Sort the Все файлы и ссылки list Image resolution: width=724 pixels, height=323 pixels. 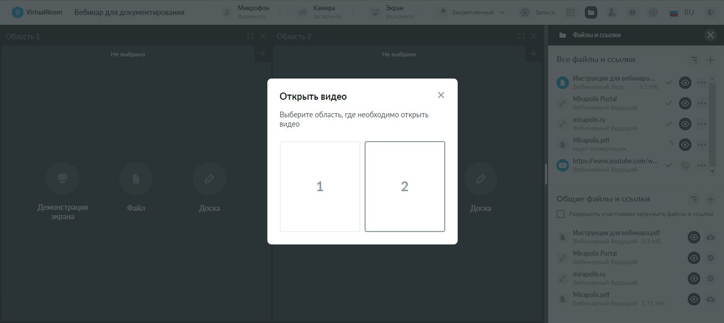(694, 60)
